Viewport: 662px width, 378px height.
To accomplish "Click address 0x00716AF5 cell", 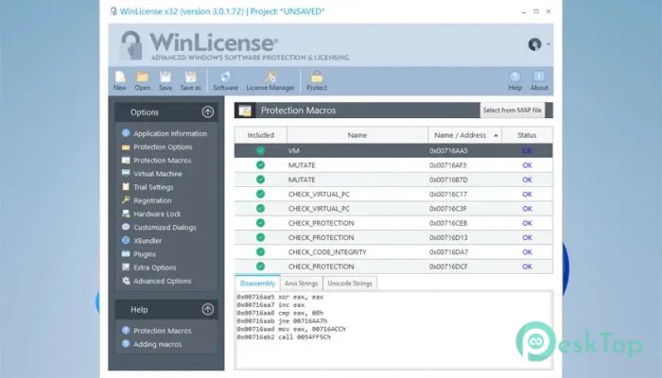I will (448, 165).
